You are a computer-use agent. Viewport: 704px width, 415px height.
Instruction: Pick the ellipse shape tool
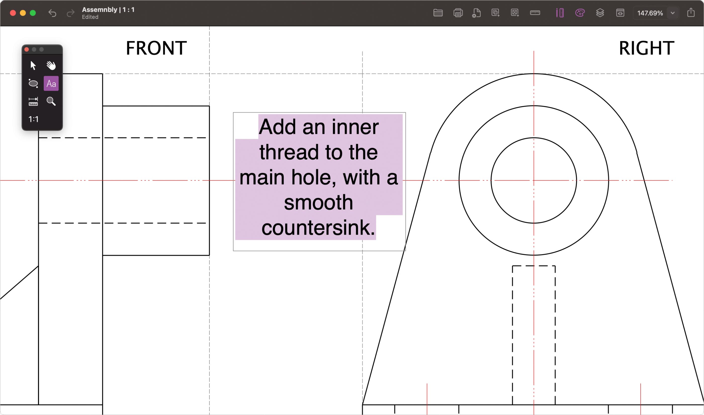(x=33, y=83)
